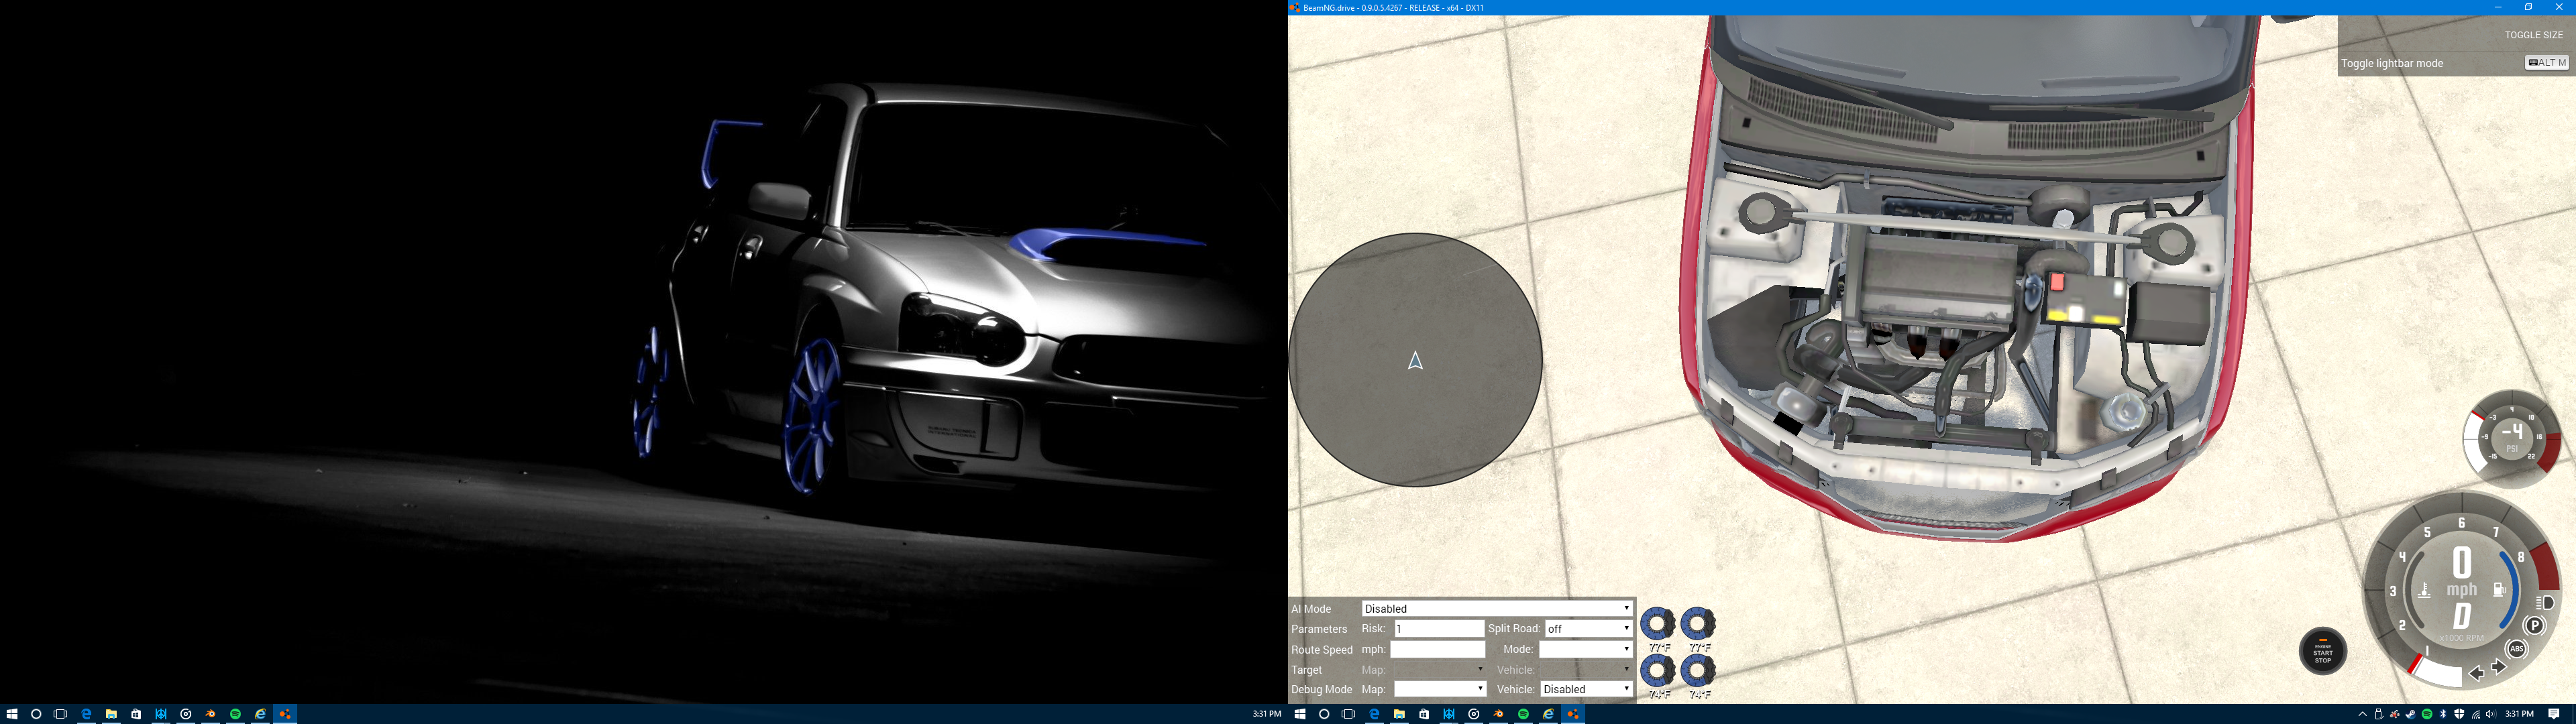This screenshot has height=724, width=2576.
Task: Open Start menu on right monitor taskbar
Action: coord(1300,714)
